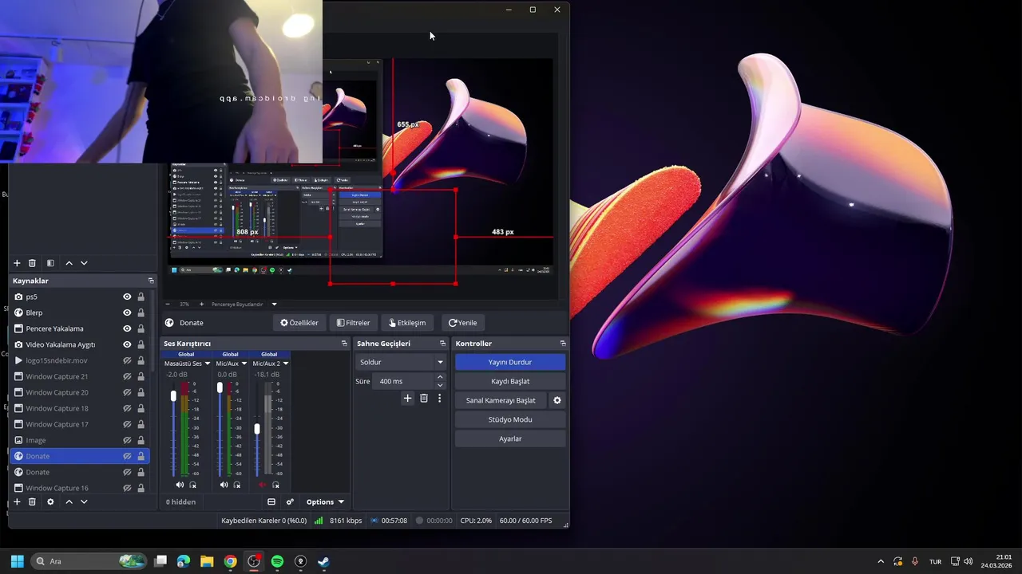Adjust Mic/Aux volume fader

pos(220,388)
